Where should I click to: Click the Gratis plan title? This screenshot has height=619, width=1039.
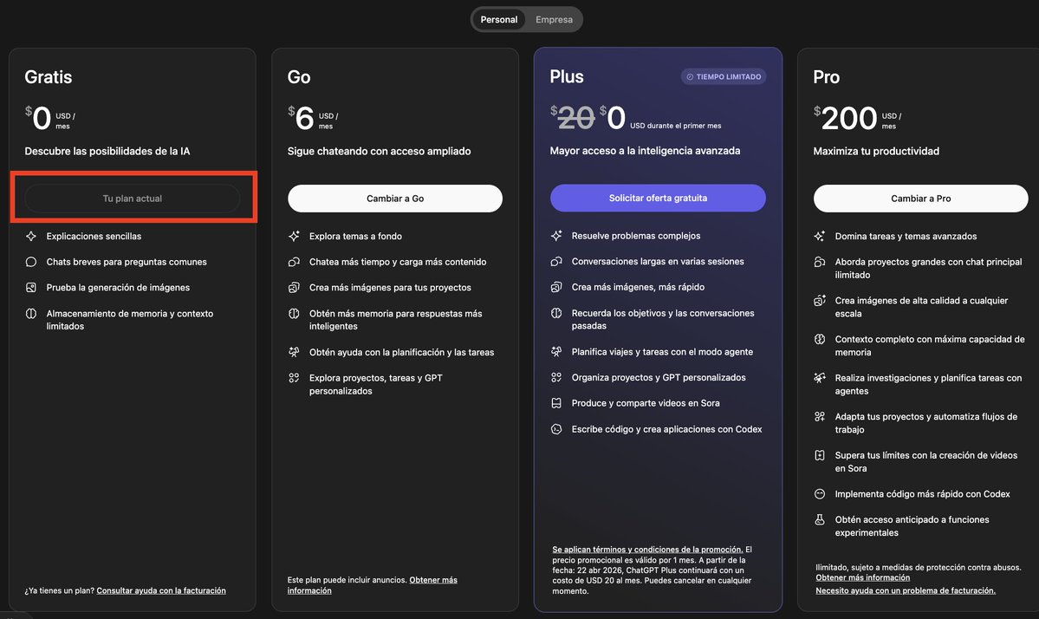click(x=49, y=77)
